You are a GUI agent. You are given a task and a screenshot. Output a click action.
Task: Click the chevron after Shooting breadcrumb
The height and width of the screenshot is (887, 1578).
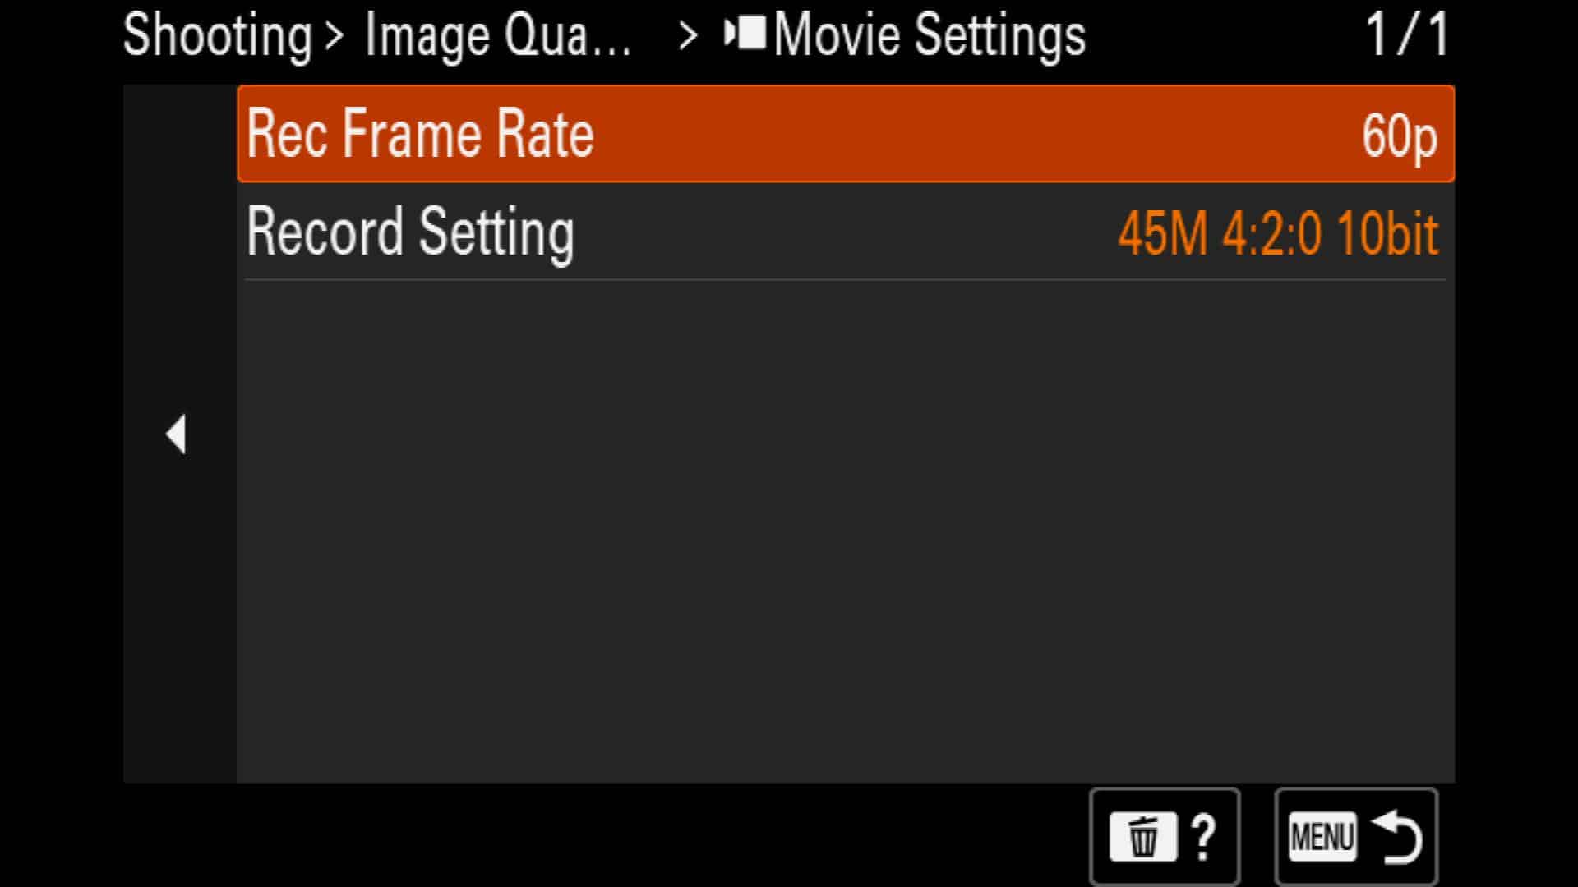tap(333, 35)
